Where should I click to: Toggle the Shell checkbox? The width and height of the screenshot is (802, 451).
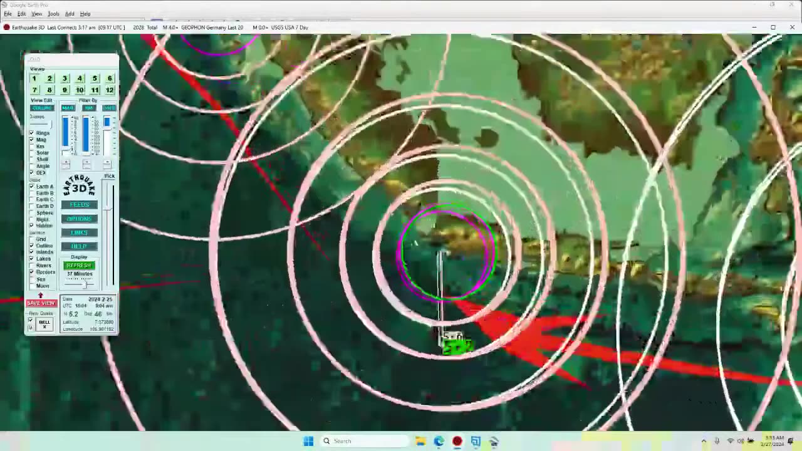32,159
